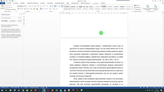
Task: Switch to the Page Layout (Разметка страницы) tab
Action: pyautogui.click(x=33, y=3)
